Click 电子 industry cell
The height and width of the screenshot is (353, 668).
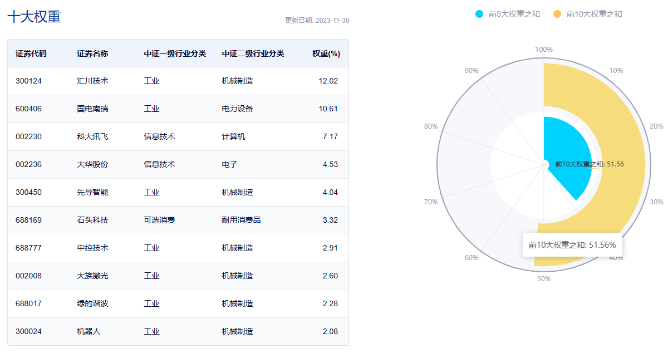229,164
